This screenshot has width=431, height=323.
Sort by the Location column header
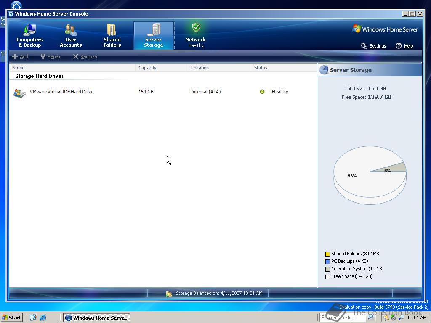(x=219, y=68)
